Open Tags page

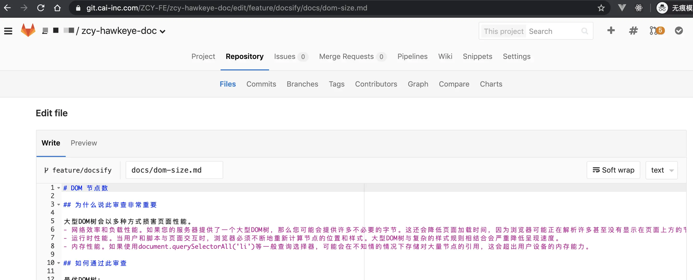337,84
